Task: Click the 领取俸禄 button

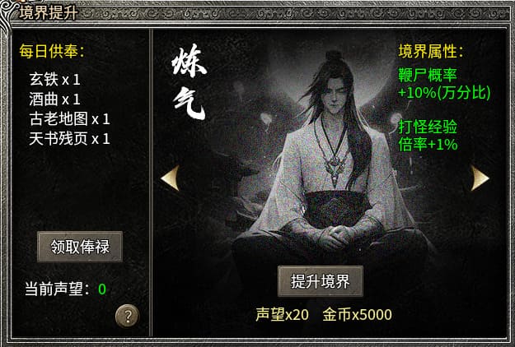Action: click(80, 247)
